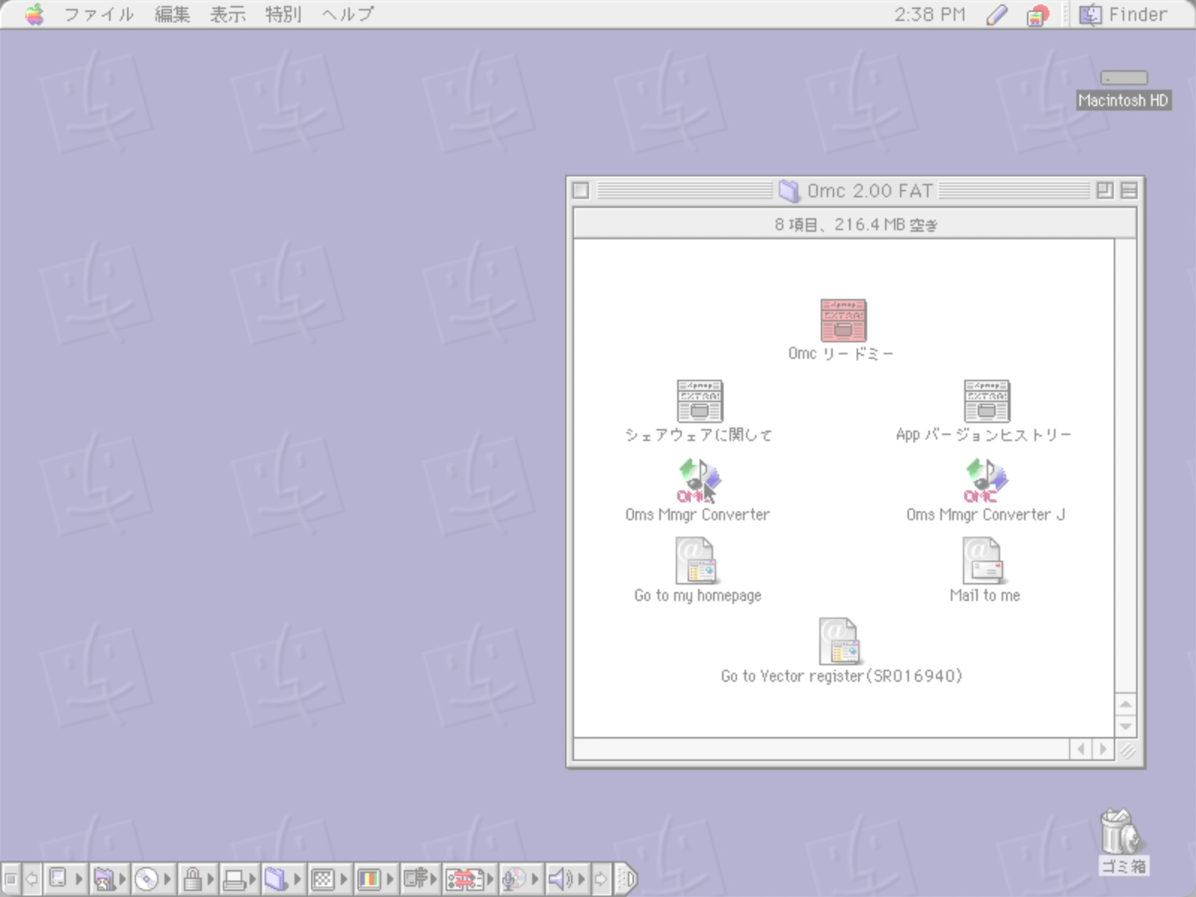
Task: Open the second control strip module with folder icon
Action: [109, 879]
